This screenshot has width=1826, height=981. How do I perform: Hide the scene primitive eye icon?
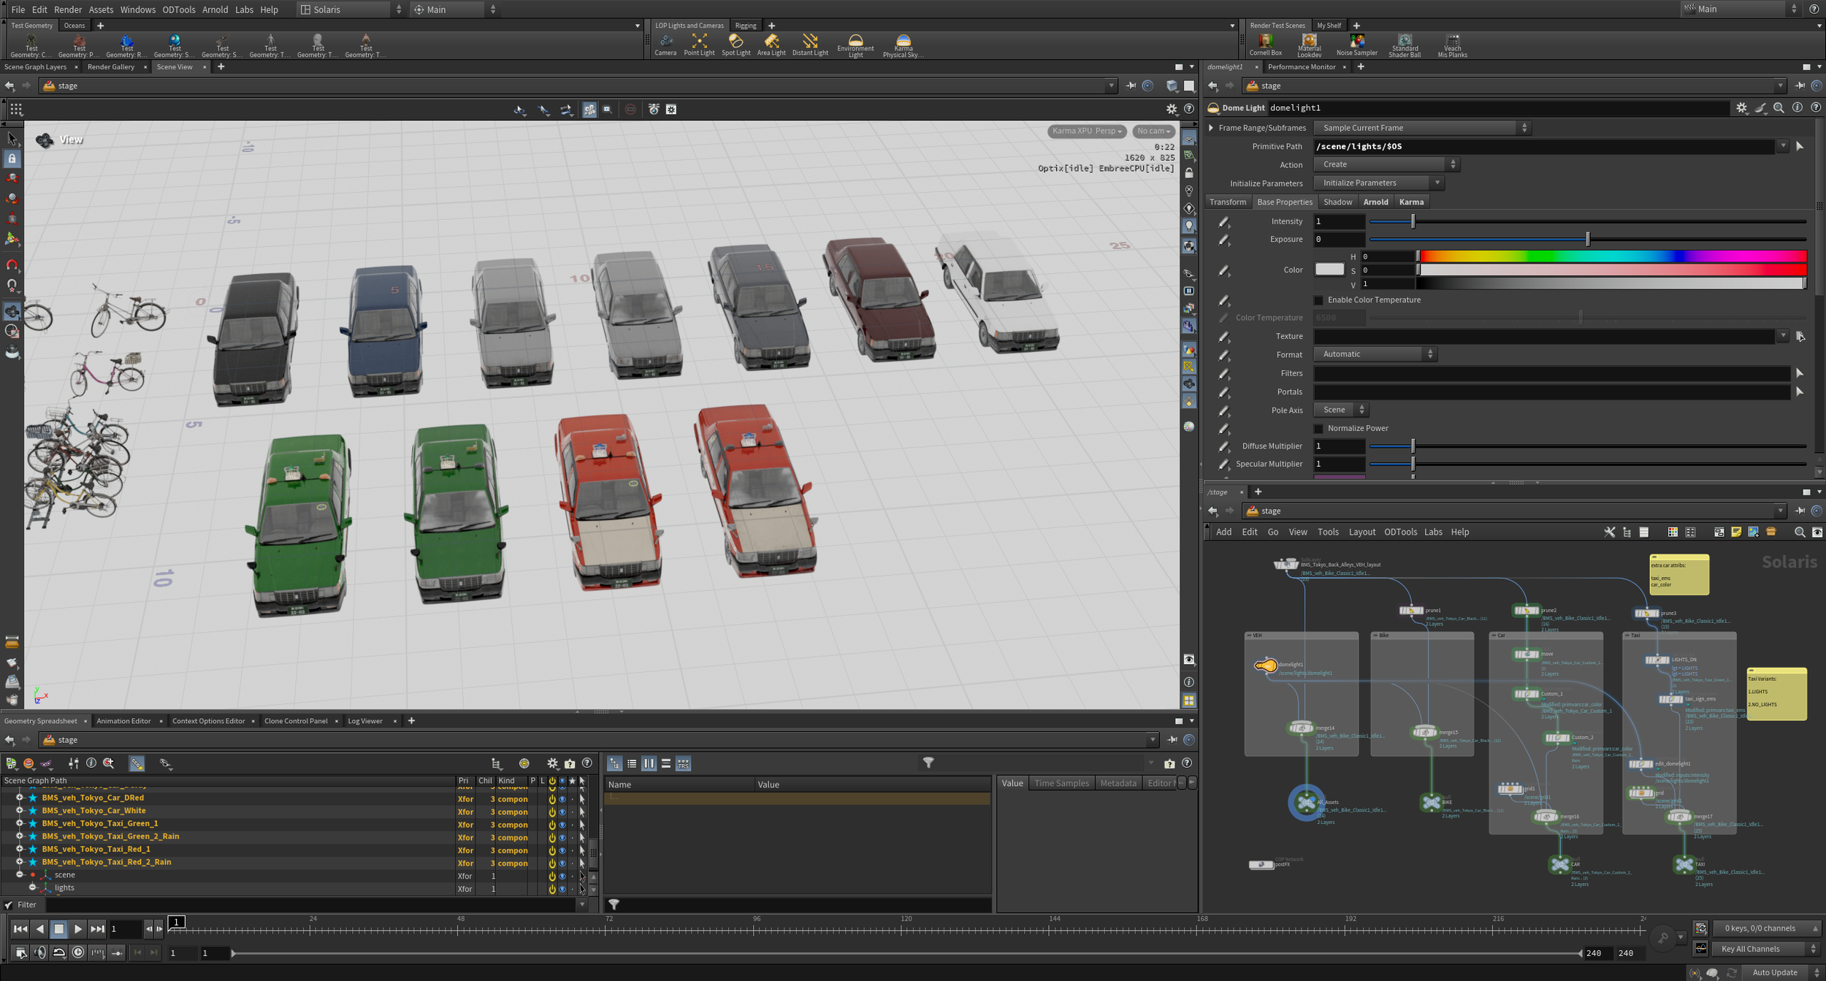tap(562, 876)
